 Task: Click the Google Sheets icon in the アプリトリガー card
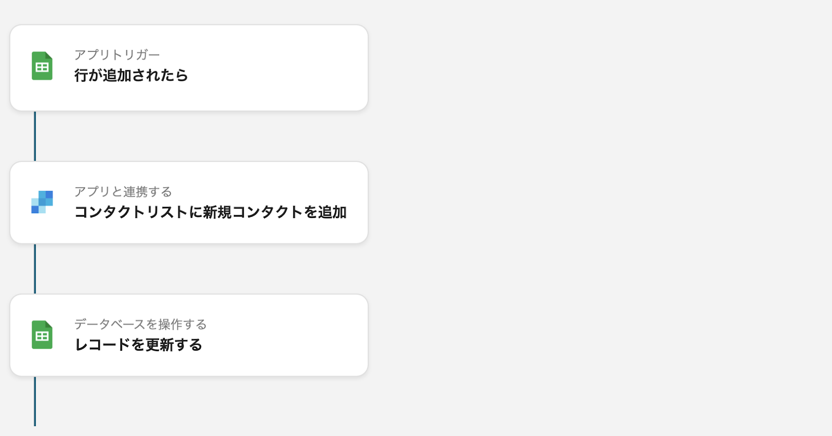(42, 66)
